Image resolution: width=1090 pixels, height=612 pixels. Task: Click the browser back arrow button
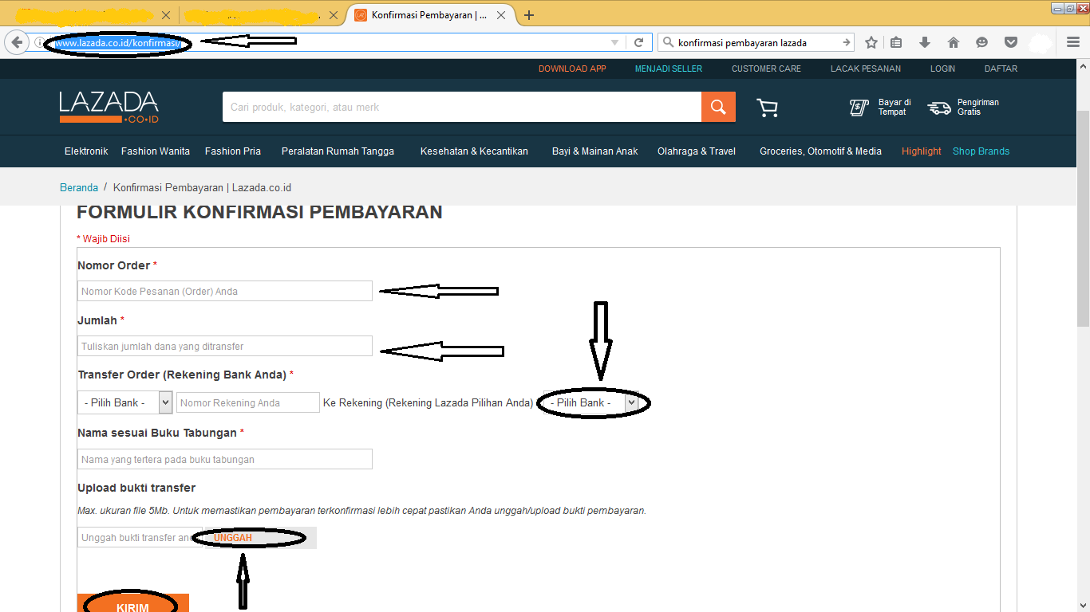(16, 42)
